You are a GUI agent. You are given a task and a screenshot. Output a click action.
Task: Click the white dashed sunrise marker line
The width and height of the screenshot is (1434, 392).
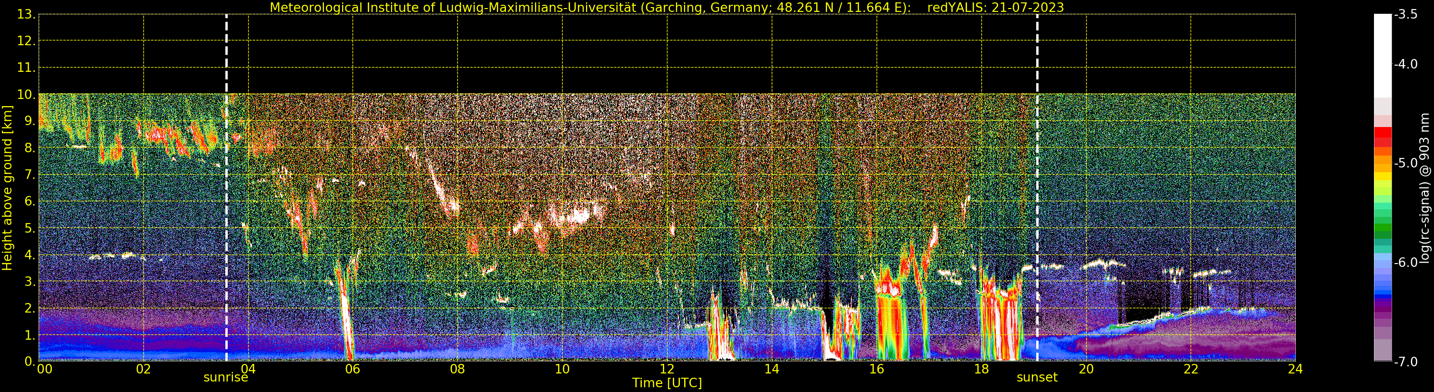tap(227, 188)
